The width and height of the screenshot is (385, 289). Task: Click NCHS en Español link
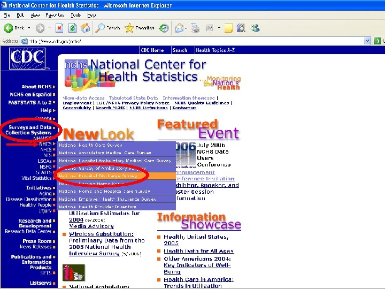(x=30, y=95)
